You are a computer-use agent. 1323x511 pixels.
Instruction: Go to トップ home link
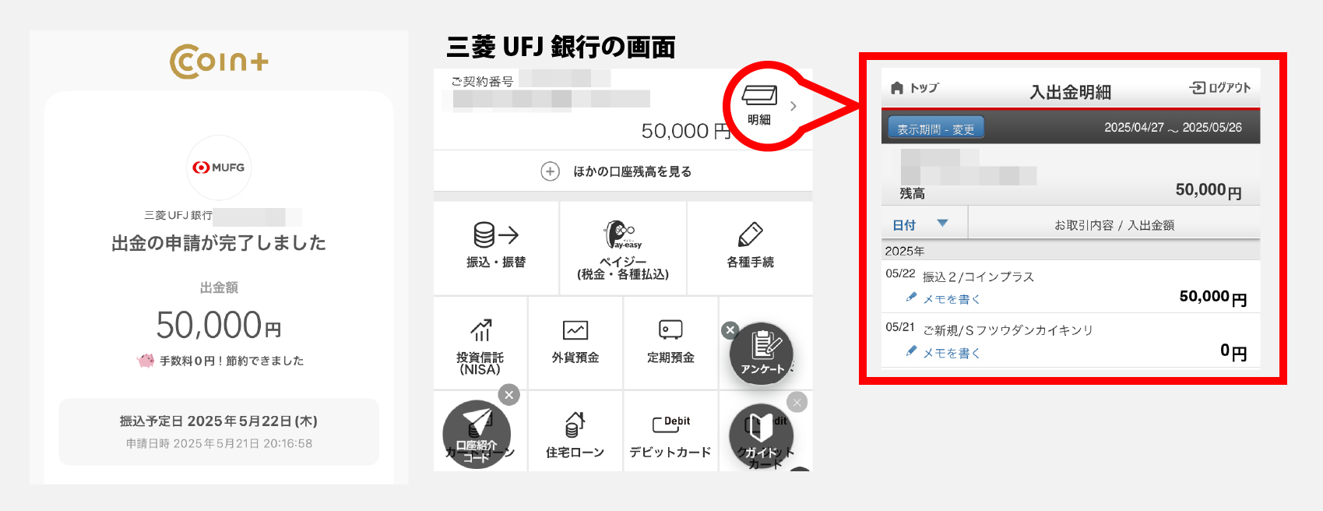[915, 88]
